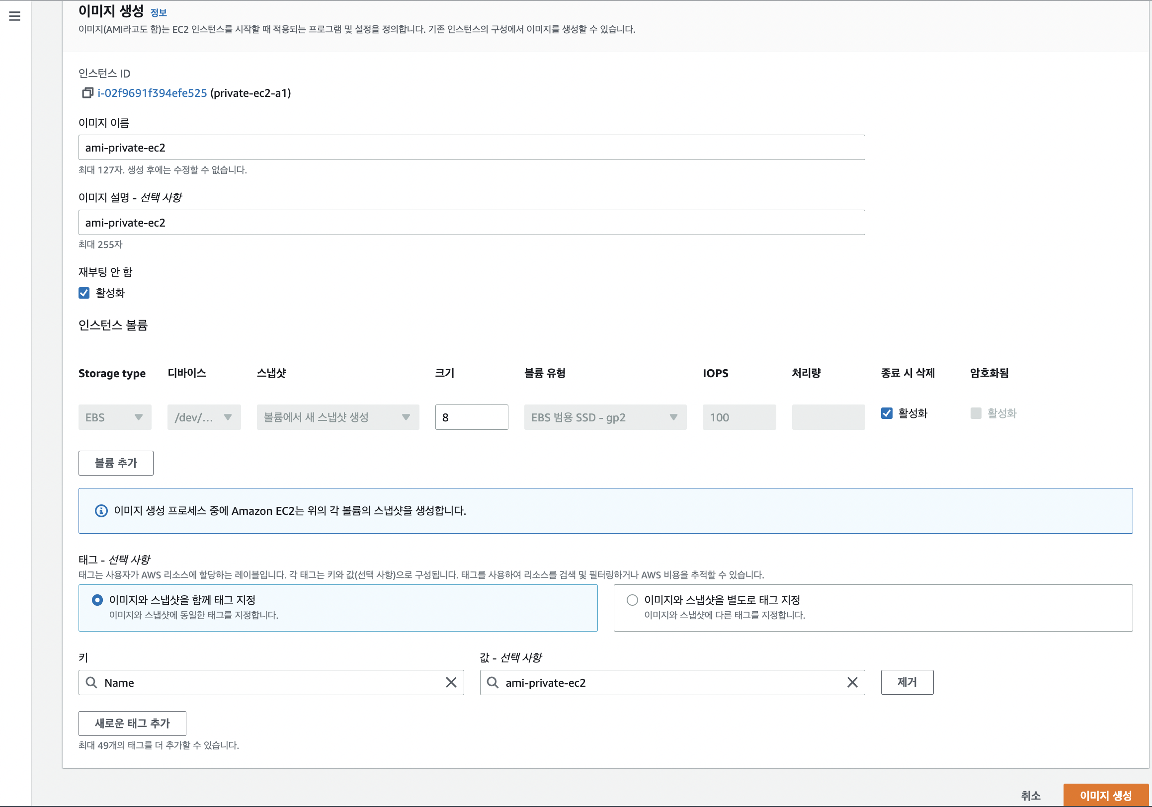Open the snapshot selection dropdown
The height and width of the screenshot is (807, 1152).
[337, 417]
